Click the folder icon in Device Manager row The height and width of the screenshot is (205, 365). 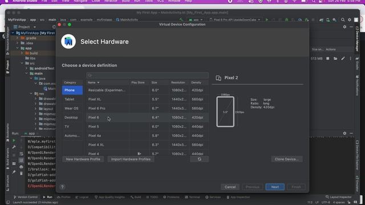point(335,59)
